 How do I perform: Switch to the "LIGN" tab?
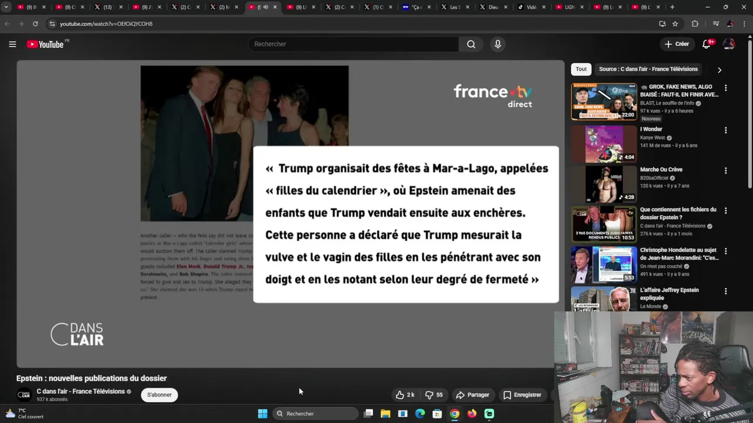click(569, 7)
